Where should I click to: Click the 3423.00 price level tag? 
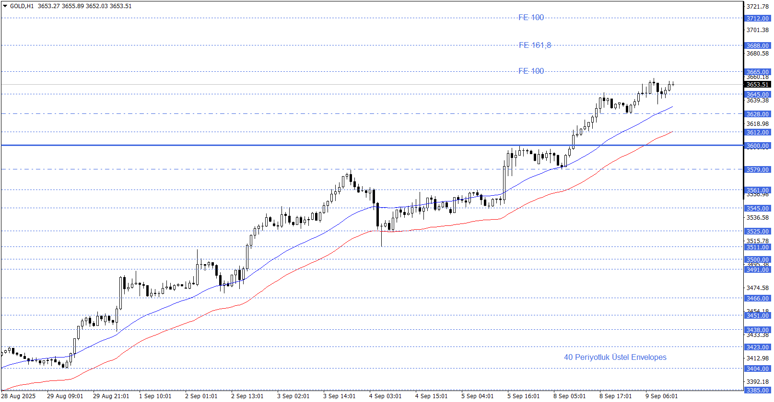click(x=758, y=347)
